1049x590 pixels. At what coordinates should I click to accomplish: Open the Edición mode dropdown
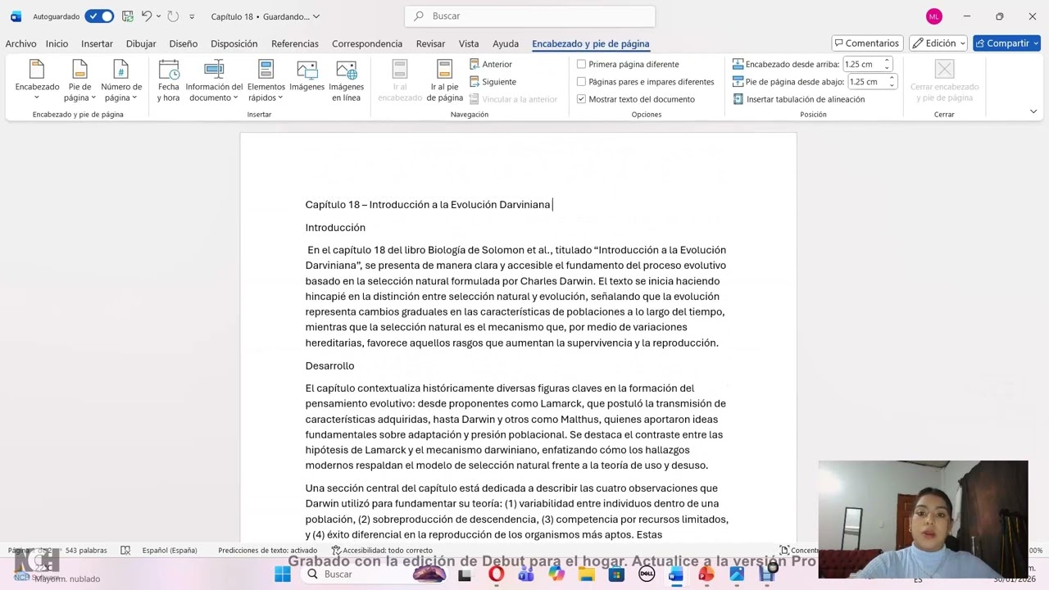tap(938, 43)
